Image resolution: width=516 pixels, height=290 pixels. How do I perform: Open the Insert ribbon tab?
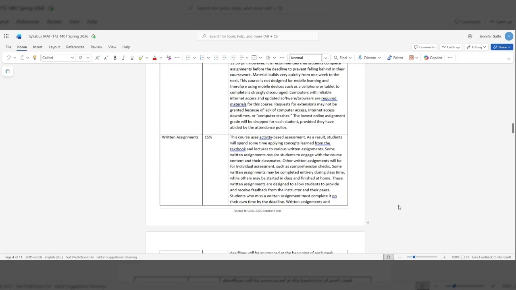click(x=38, y=47)
